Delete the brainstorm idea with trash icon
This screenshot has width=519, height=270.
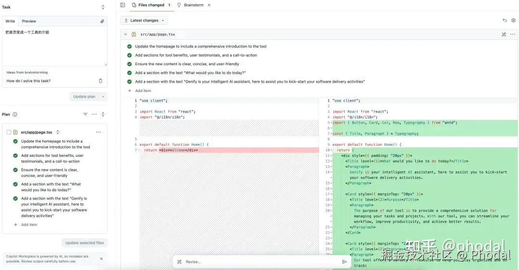click(x=100, y=81)
